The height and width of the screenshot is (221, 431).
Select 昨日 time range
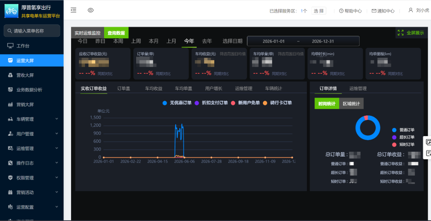(100, 41)
